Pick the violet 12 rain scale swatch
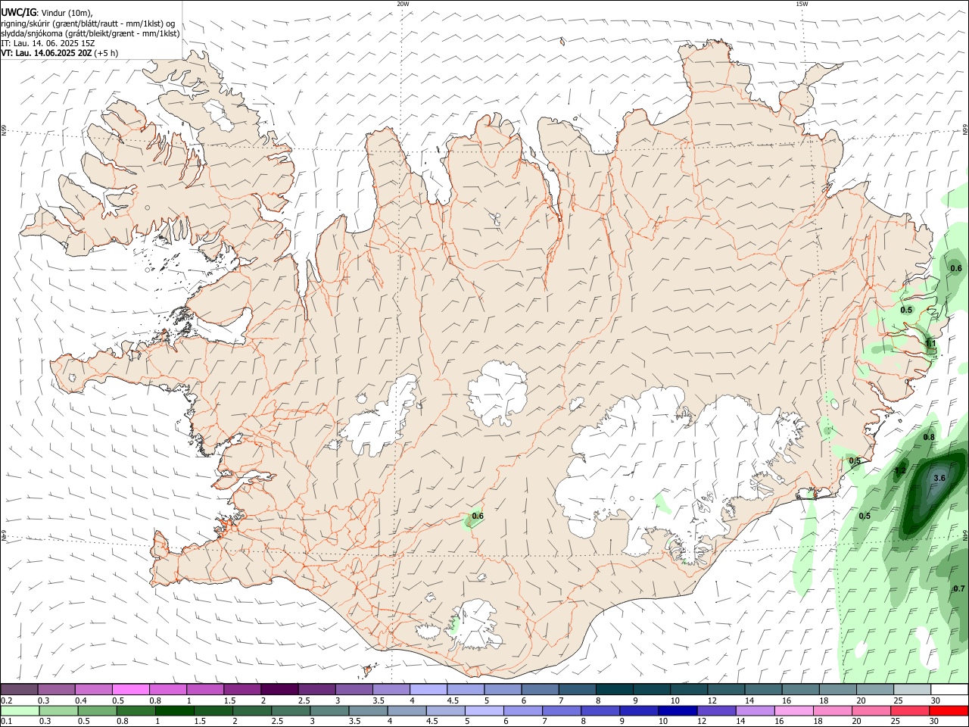Image resolution: width=969 pixels, height=727 pixels. pos(715,711)
